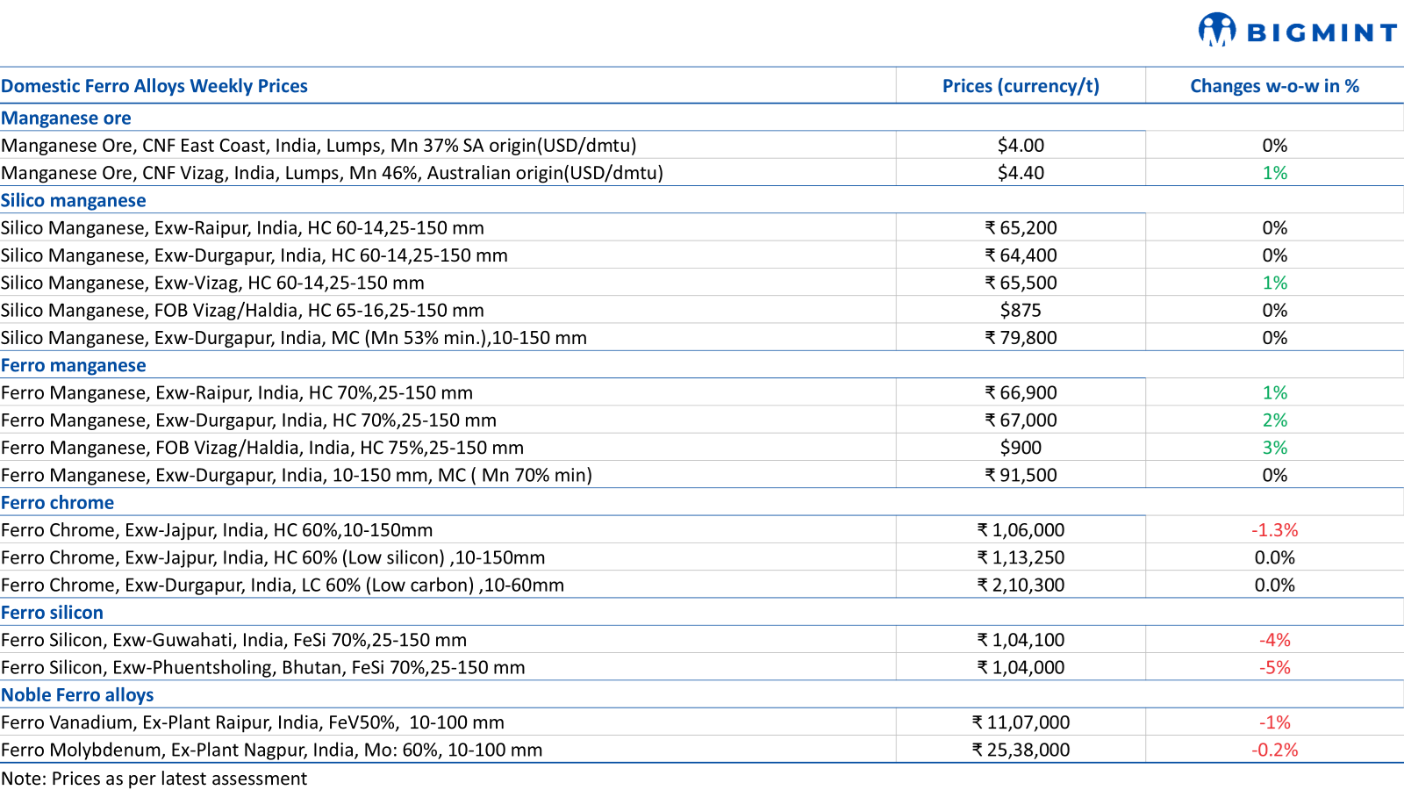Screen dimensions: 1404x790
Task: Click the BigMint logo icon
Action: (x=1216, y=30)
